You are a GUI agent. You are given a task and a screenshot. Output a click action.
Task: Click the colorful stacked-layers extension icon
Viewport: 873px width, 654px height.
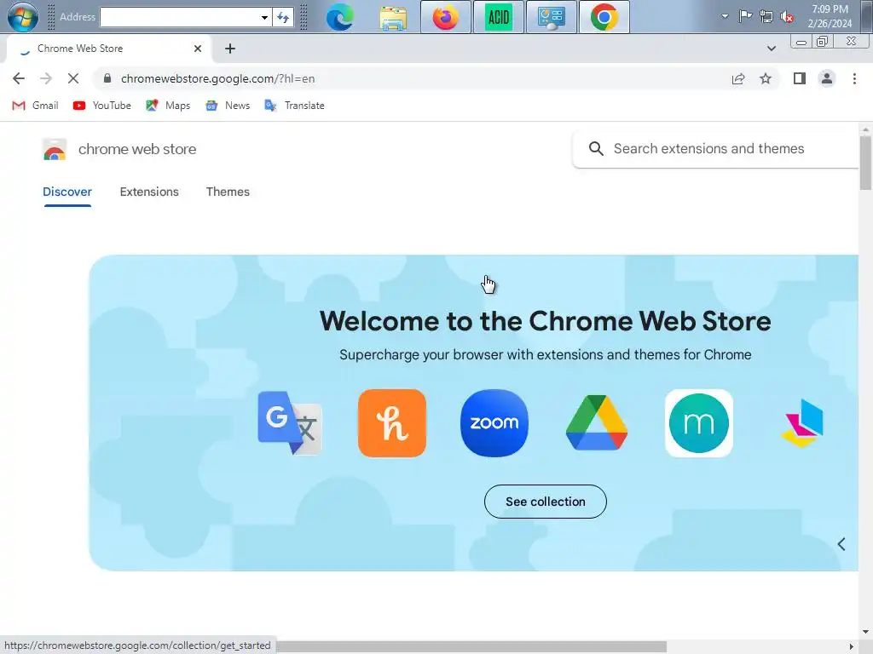801,423
